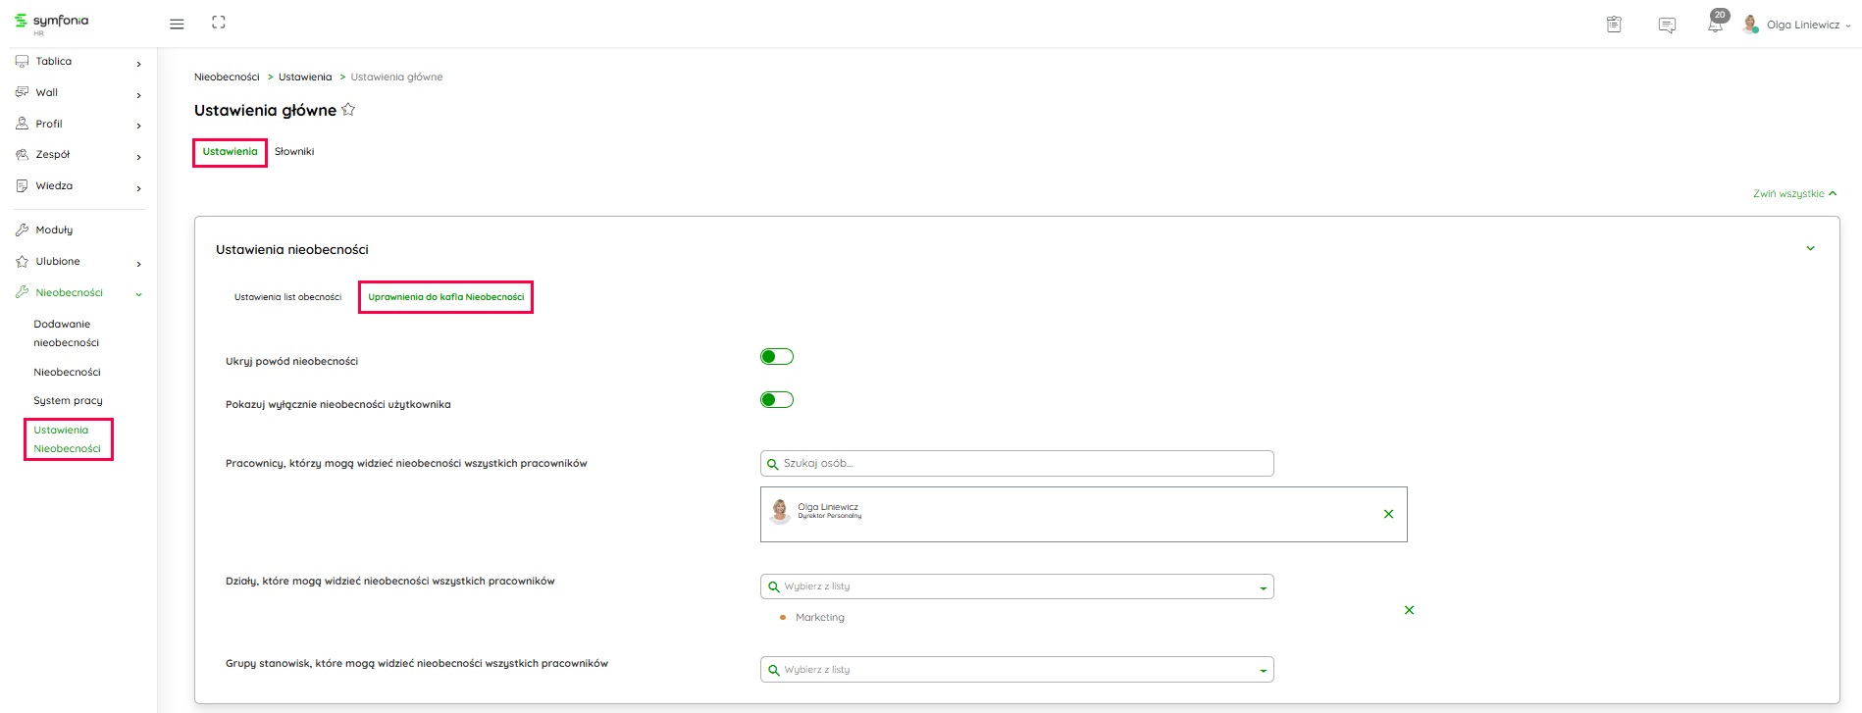Collapse the Ustawienia nieobecności section chevron
The image size is (1862, 713).
1810,249
